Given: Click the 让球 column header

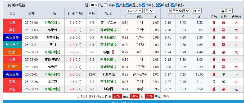Looking at the screenshot, I should [x=224, y=16].
